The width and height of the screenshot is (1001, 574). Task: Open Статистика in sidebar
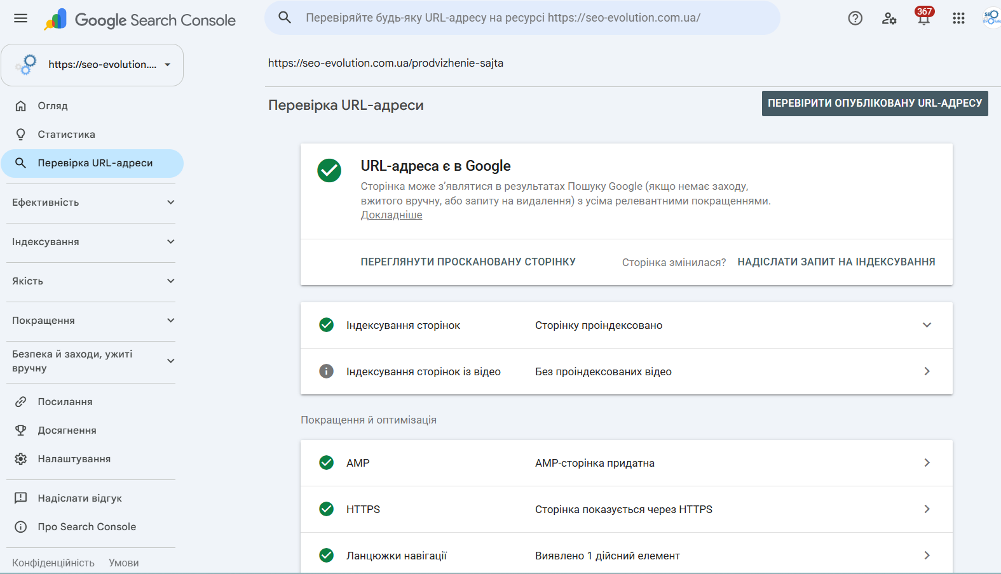[92, 135]
